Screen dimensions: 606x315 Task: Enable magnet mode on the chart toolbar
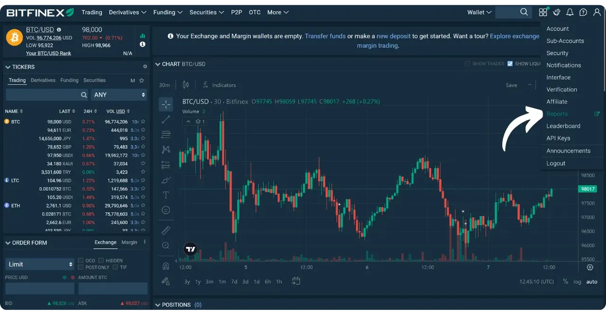[166, 265]
